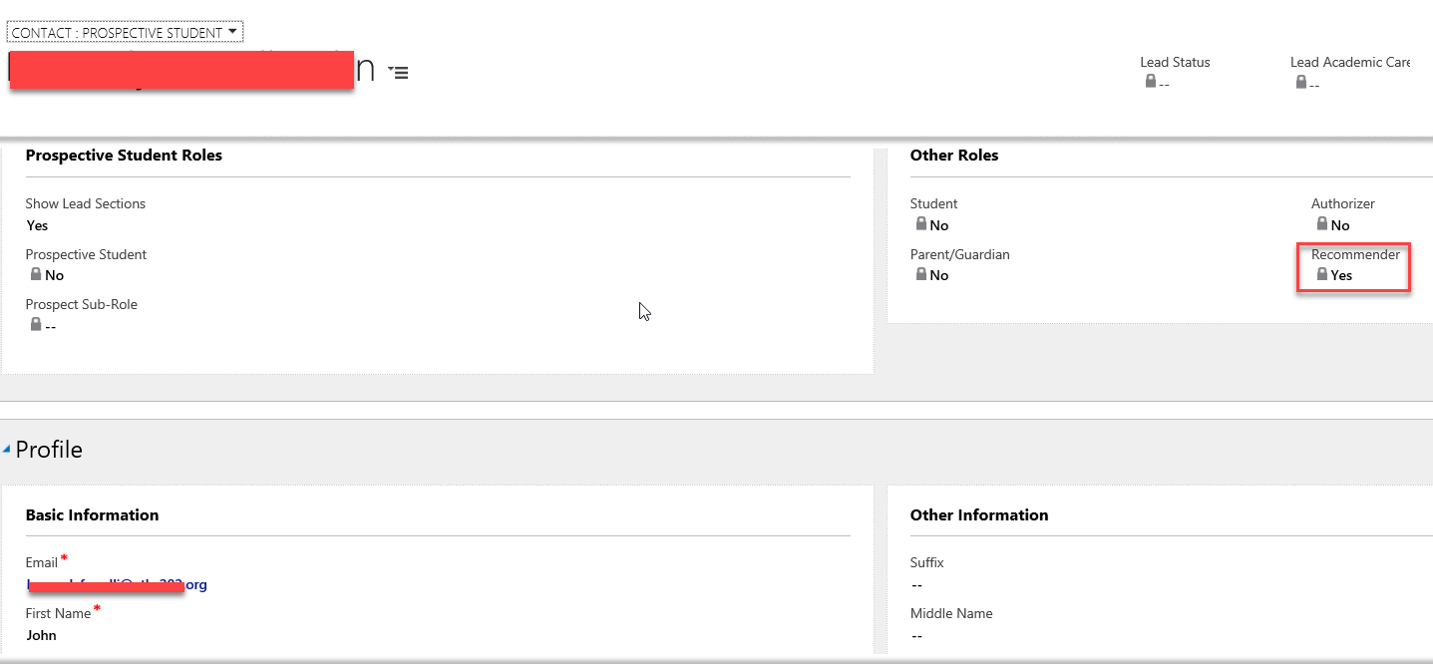Image resolution: width=1433 pixels, height=664 pixels.
Task: Click the lock icon under Authorizer
Action: (x=1322, y=224)
